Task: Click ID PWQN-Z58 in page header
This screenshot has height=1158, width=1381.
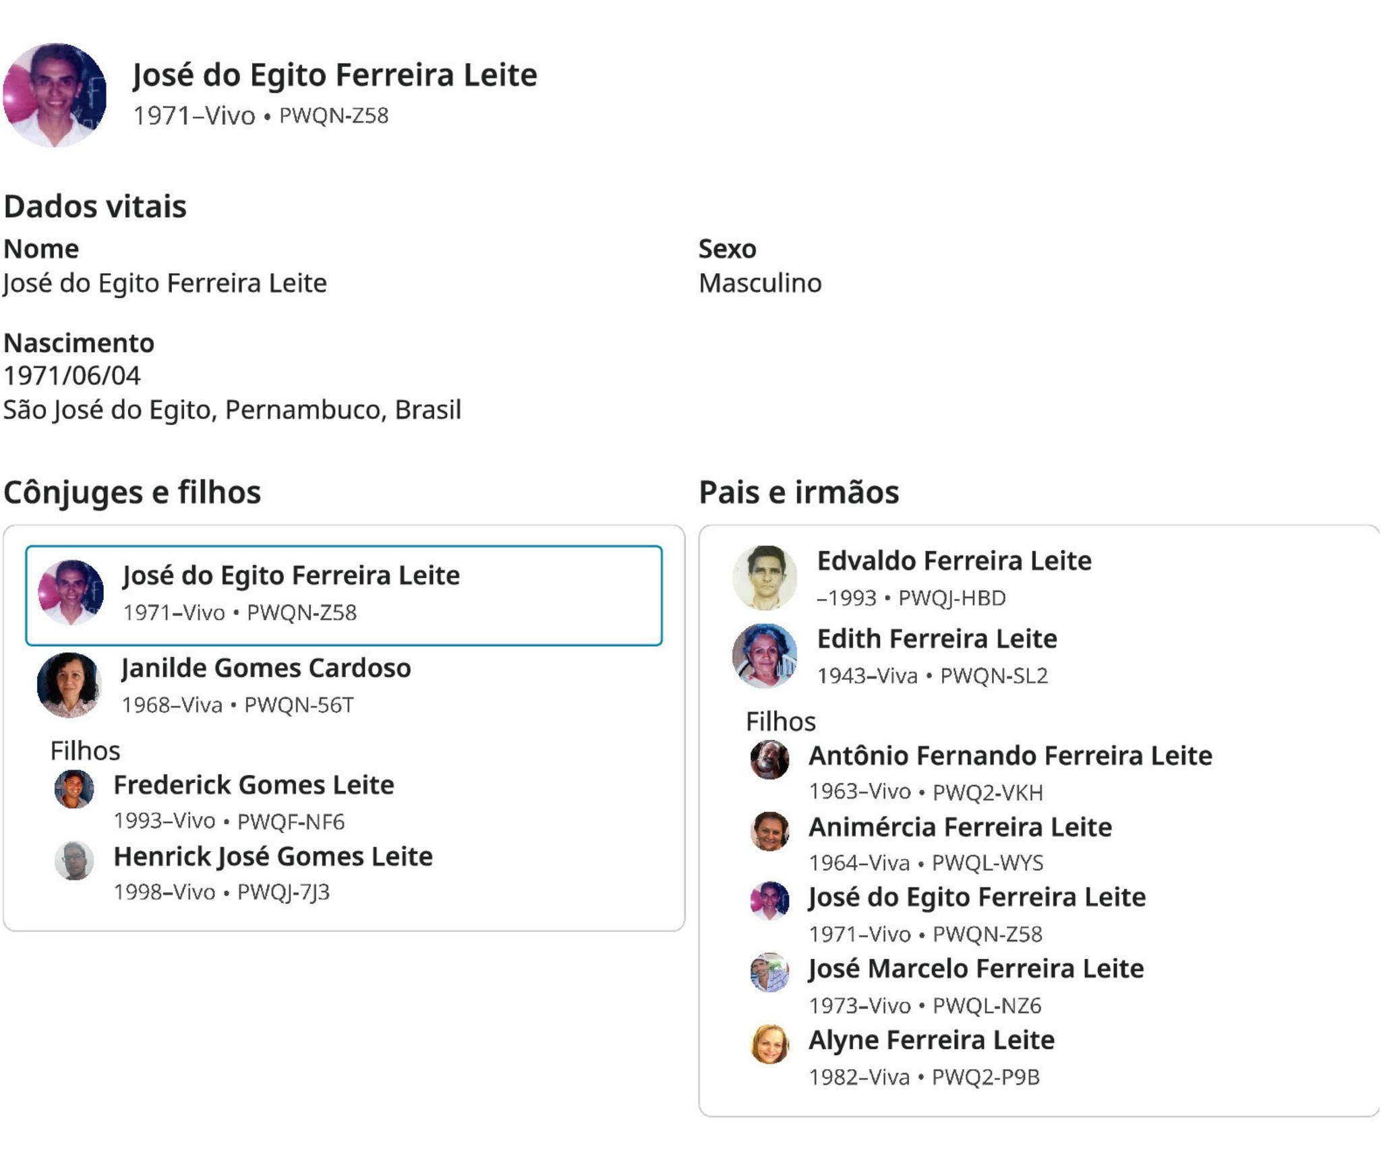Action: tap(334, 116)
